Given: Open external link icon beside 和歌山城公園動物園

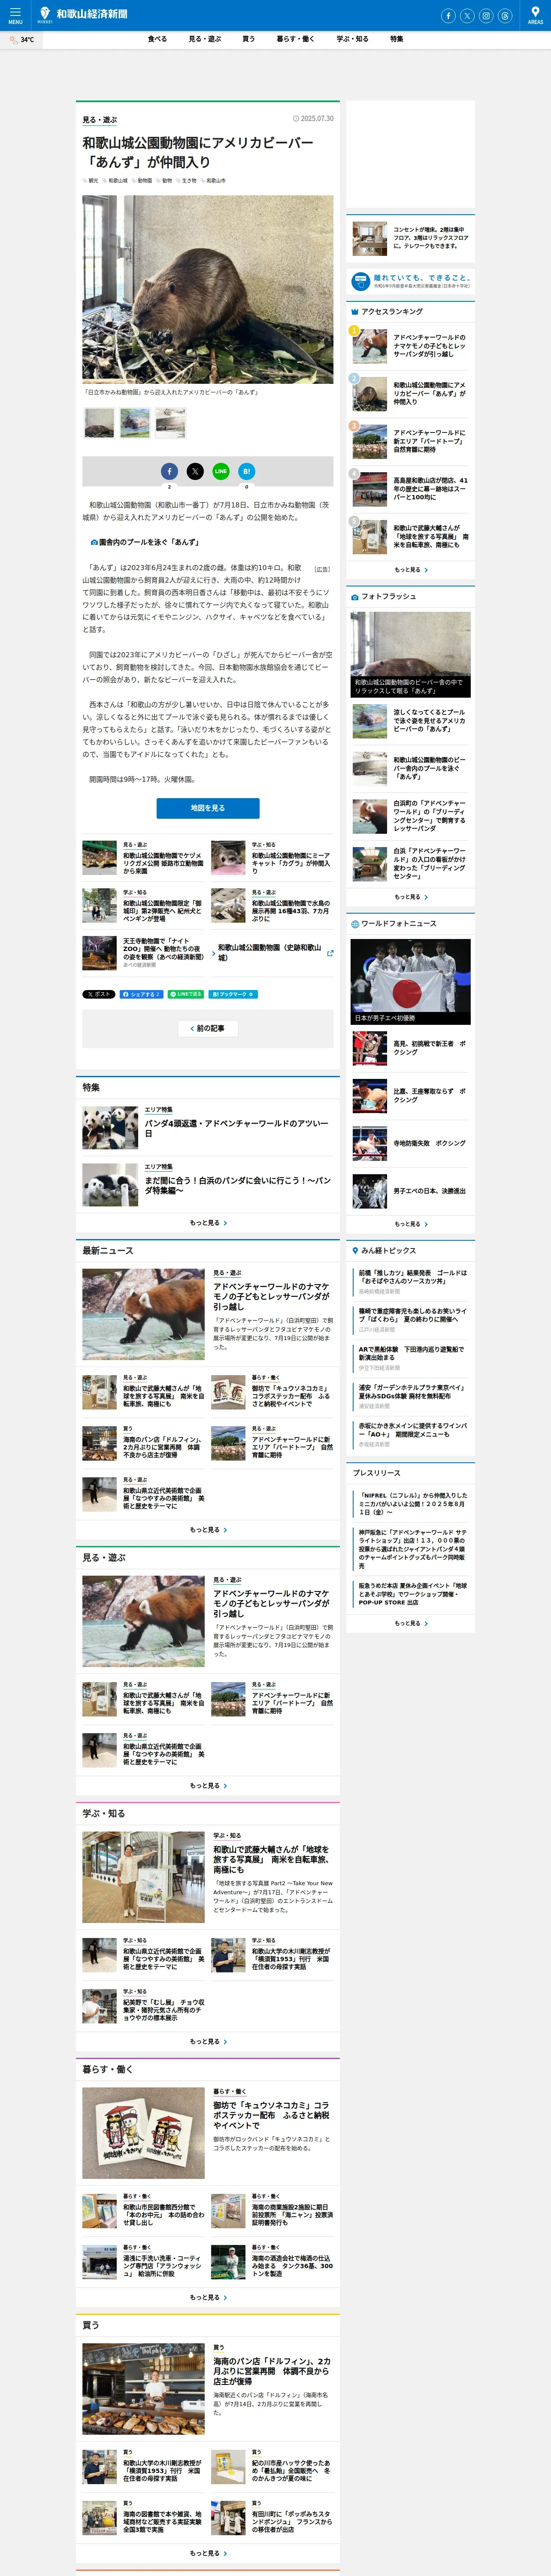Looking at the screenshot, I should point(330,953).
